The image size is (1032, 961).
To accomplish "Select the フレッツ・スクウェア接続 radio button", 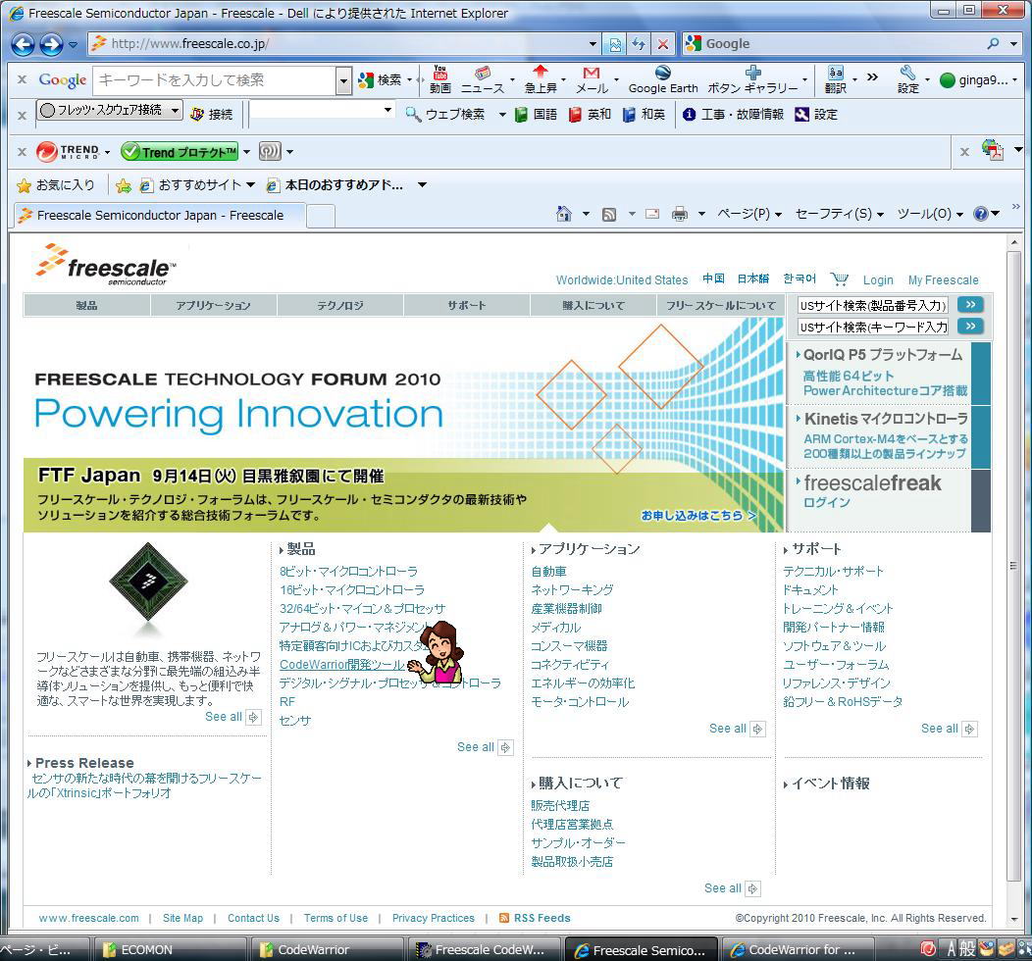I will point(47,110).
